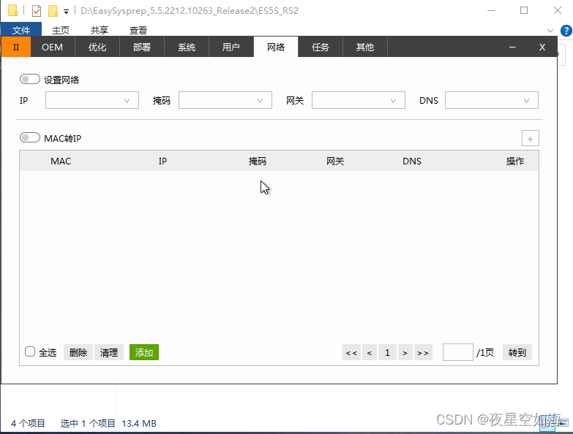Expand the 网关 dropdown
Image resolution: width=573 pixels, height=434 pixels.
tap(359, 100)
